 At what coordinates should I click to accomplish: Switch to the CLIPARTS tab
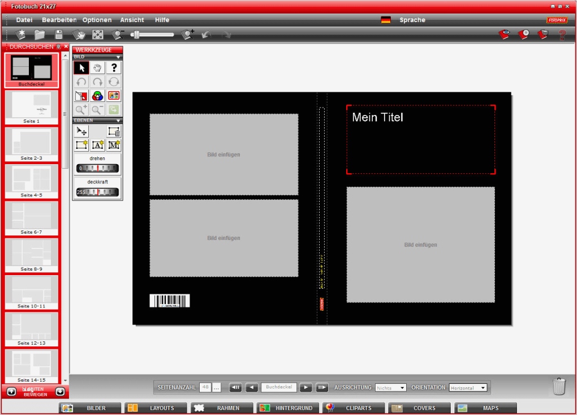click(354, 408)
